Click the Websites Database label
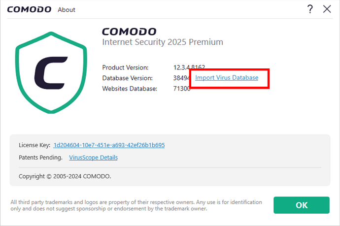This screenshot has height=226, width=340. (x=129, y=89)
